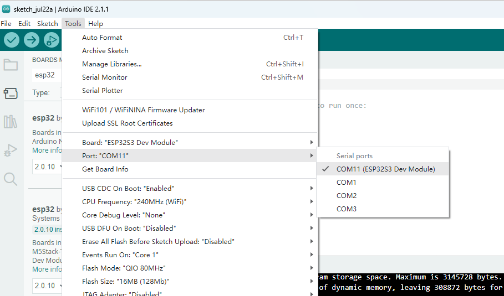Click the first esp32 board package title
This screenshot has height=296, width=504.
pyautogui.click(x=43, y=118)
